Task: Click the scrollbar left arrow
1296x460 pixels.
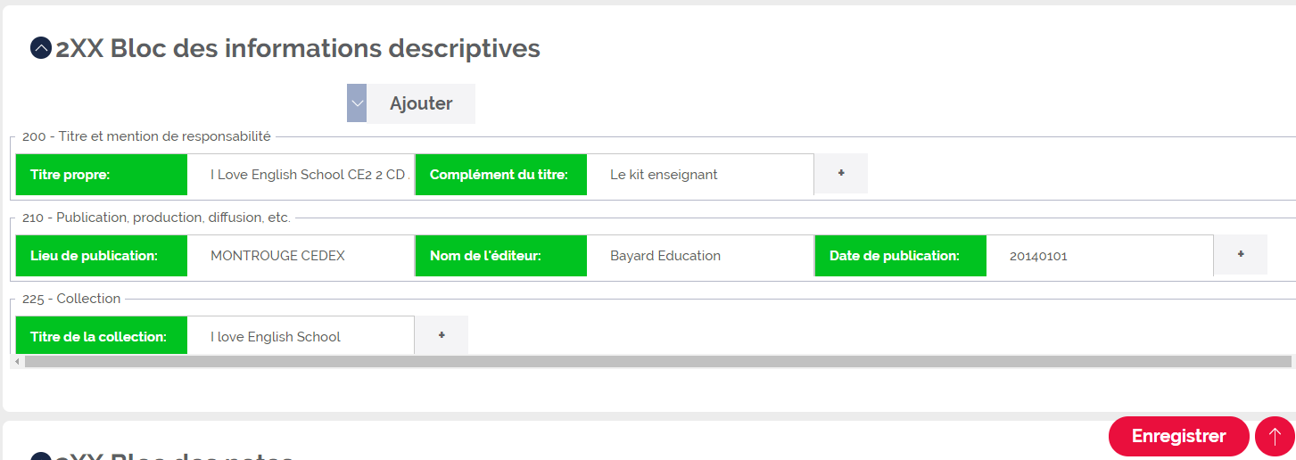Action: pos(16,361)
